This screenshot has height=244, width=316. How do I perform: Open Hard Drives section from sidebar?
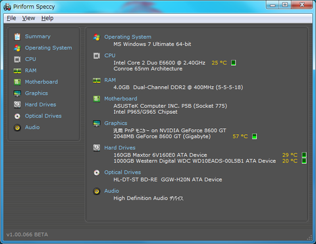[41, 105]
